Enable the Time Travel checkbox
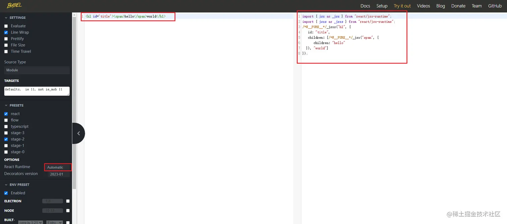507x224 pixels. click(6, 51)
